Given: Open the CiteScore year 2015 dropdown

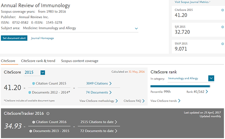Looking at the screenshot, I should [x=43, y=73].
